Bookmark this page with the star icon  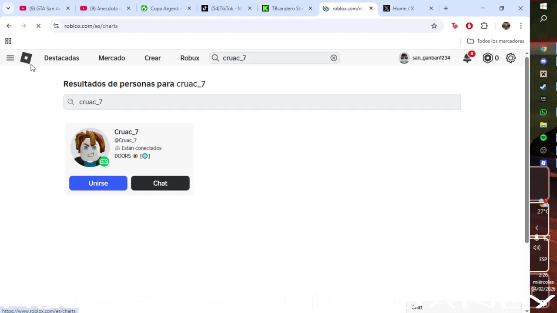coord(434,26)
